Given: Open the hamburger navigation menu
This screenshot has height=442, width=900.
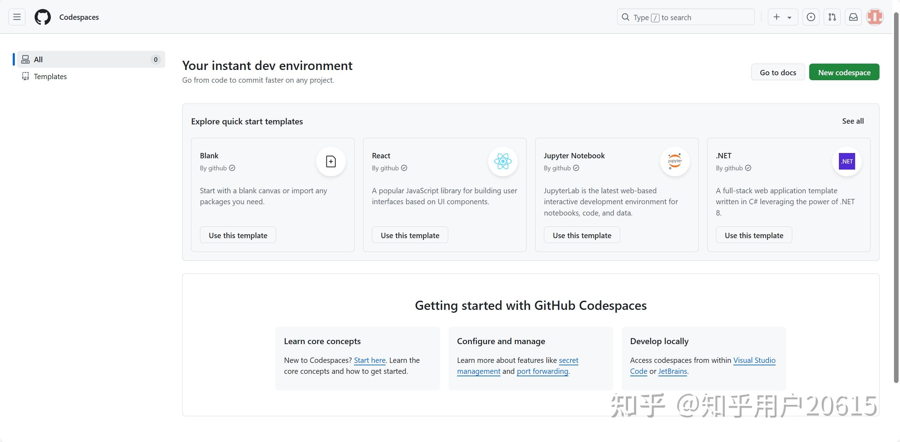Looking at the screenshot, I should 17,17.
